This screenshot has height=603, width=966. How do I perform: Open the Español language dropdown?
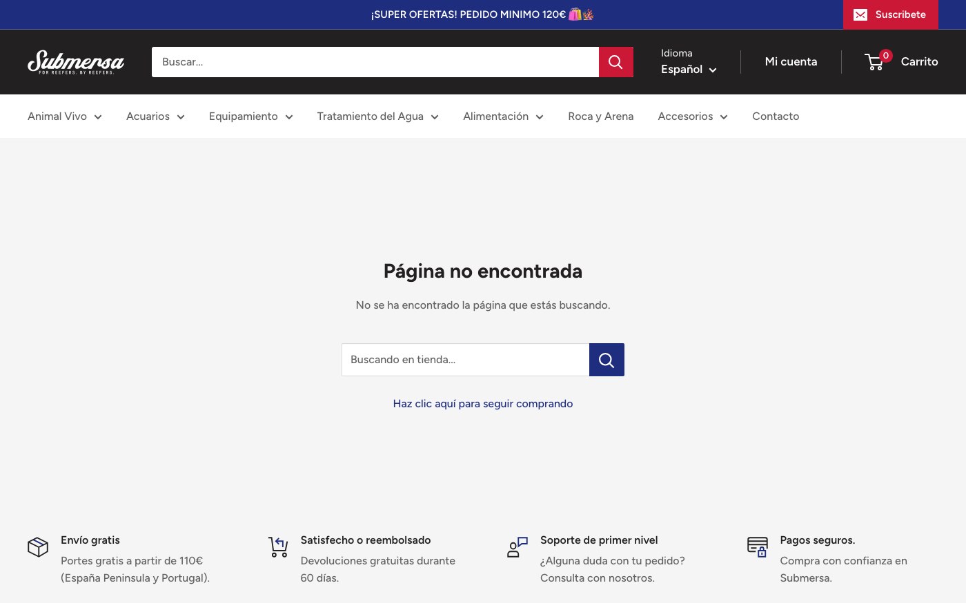pyautogui.click(x=689, y=69)
